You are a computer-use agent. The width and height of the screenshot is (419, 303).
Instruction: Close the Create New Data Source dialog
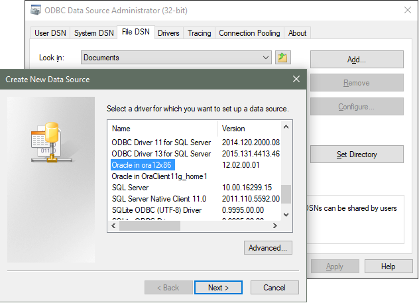(x=296, y=79)
